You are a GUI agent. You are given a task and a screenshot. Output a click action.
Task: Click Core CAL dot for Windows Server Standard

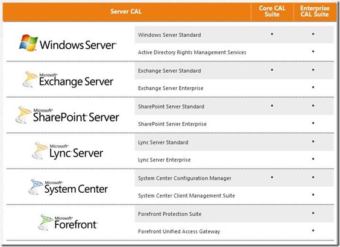272,34
